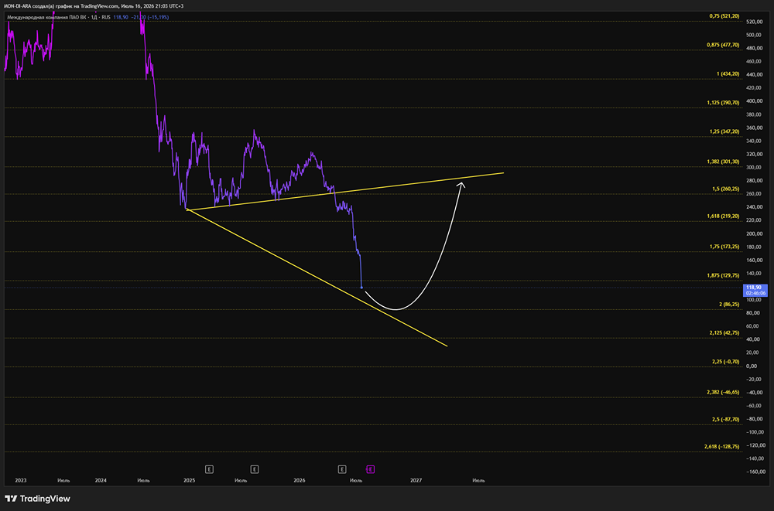774x511 pixels.
Task: Click the TradingView logo at bottom left
Action: pyautogui.click(x=37, y=499)
